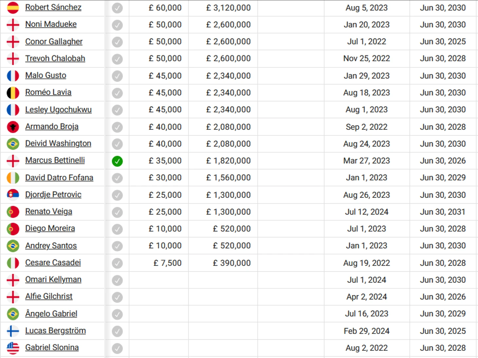Click the Ivory Coast flag beside David Datro Fofana

[13, 178]
